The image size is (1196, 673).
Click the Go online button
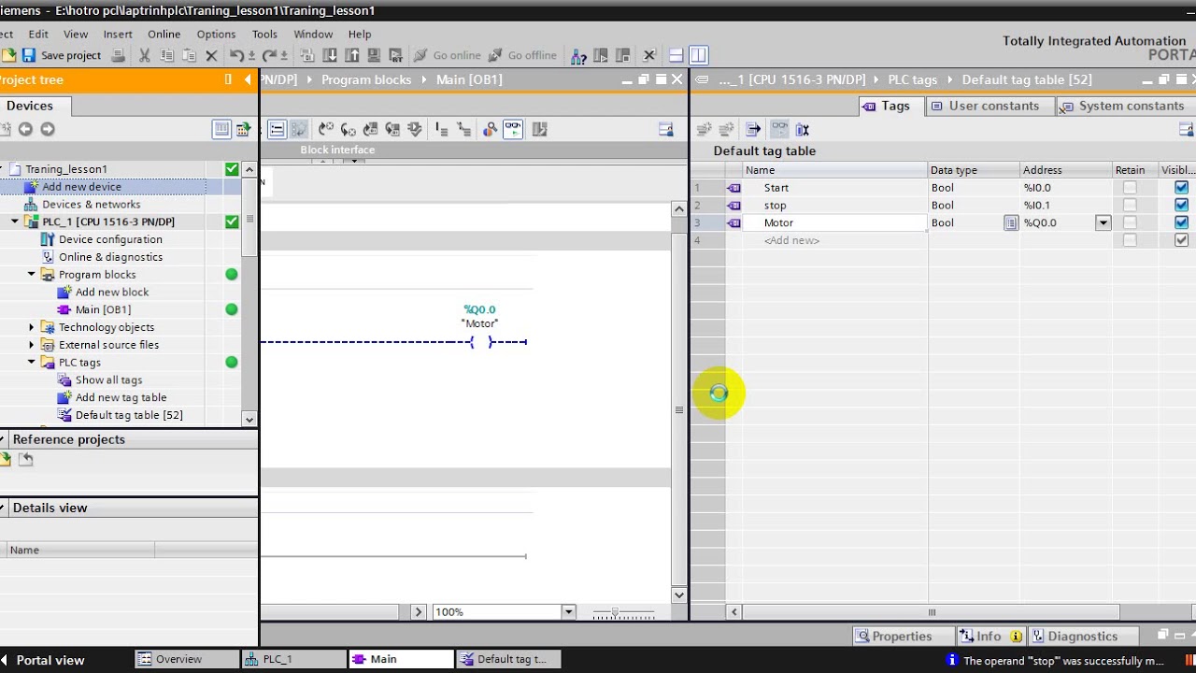point(448,55)
